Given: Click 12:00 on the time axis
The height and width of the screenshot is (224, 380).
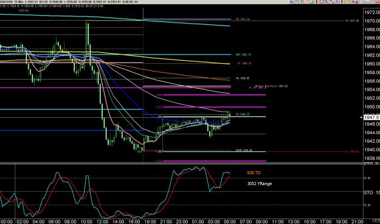Looking at the screenshot, I should pyautogui.click(x=102, y=222).
